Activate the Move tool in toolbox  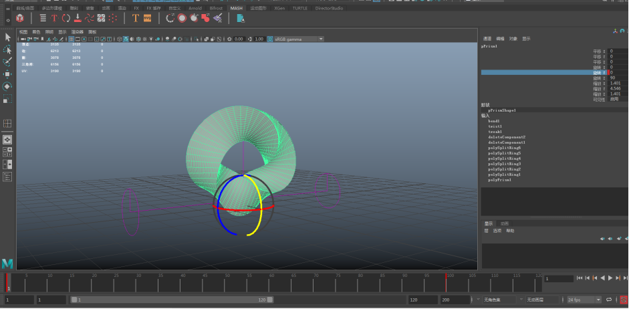click(7, 74)
